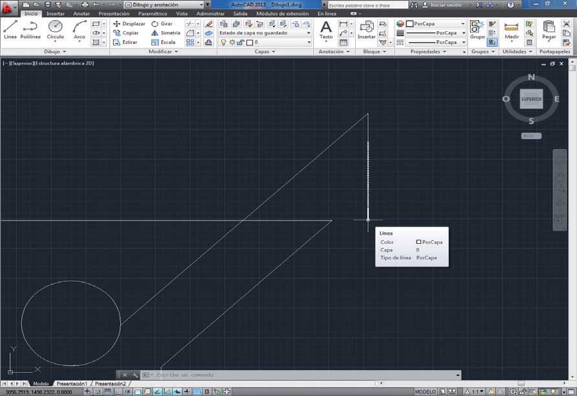Expand the Utilidades panel
Screen dimensions: 577x396
tap(517, 52)
